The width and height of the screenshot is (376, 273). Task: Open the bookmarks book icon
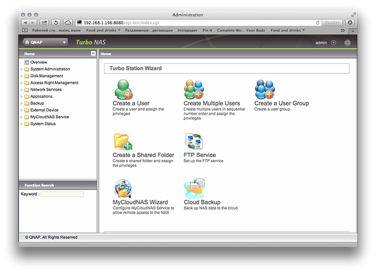pyautogui.click(x=25, y=30)
